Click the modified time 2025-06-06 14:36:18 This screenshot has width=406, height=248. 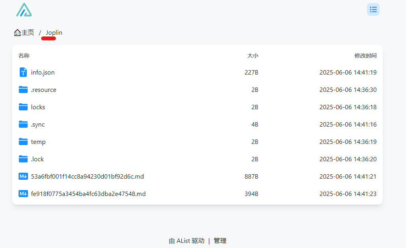tap(348, 107)
